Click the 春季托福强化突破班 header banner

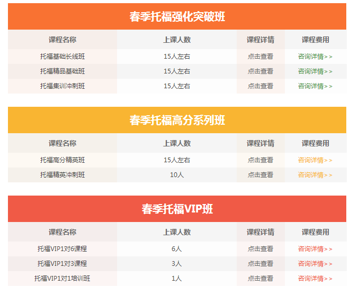pyautogui.click(x=177, y=16)
